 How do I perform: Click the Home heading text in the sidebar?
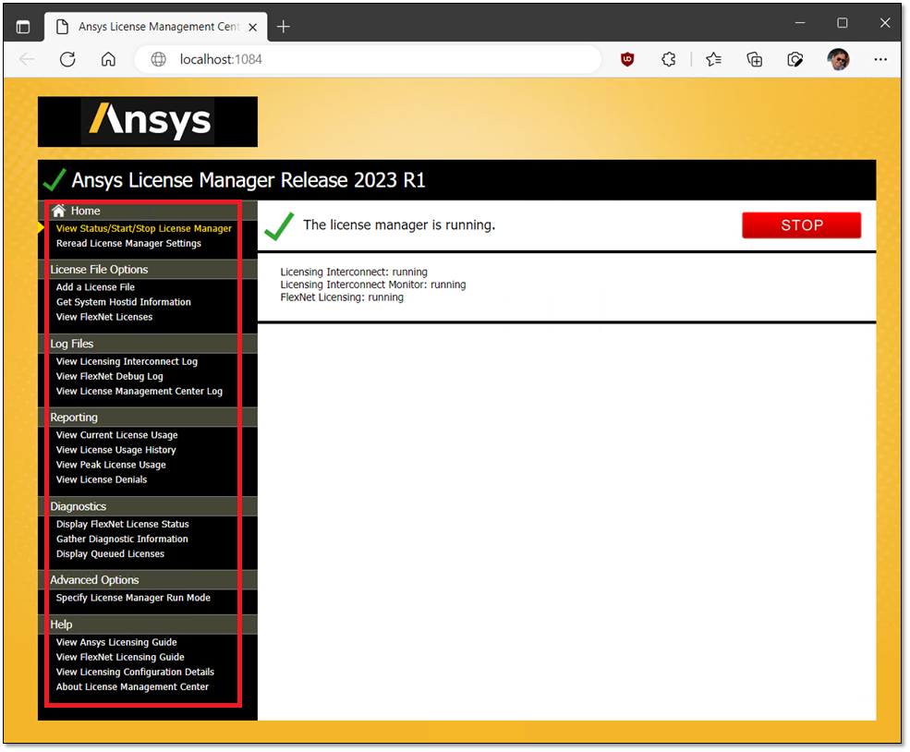pos(85,212)
